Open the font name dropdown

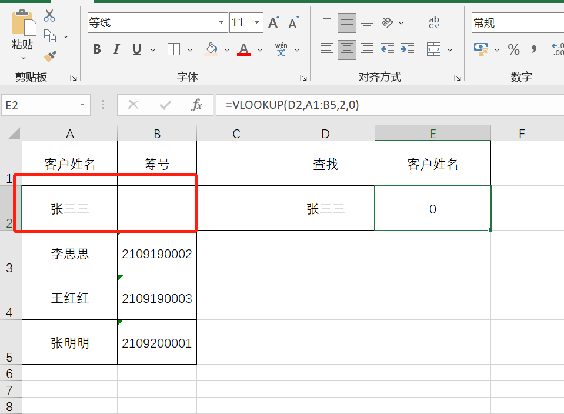221,23
